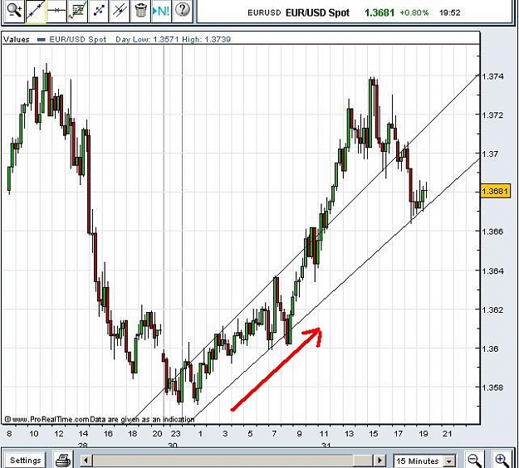Click the Day Low: 1.3571 text
The height and width of the screenshot is (468, 519).
[x=147, y=39]
